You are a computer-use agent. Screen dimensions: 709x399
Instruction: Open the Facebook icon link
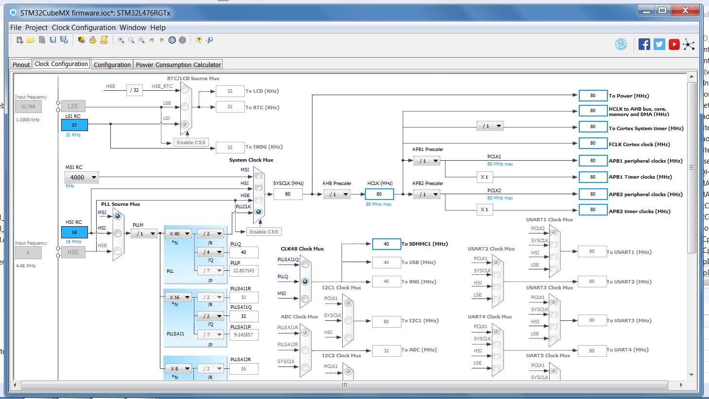coord(644,44)
